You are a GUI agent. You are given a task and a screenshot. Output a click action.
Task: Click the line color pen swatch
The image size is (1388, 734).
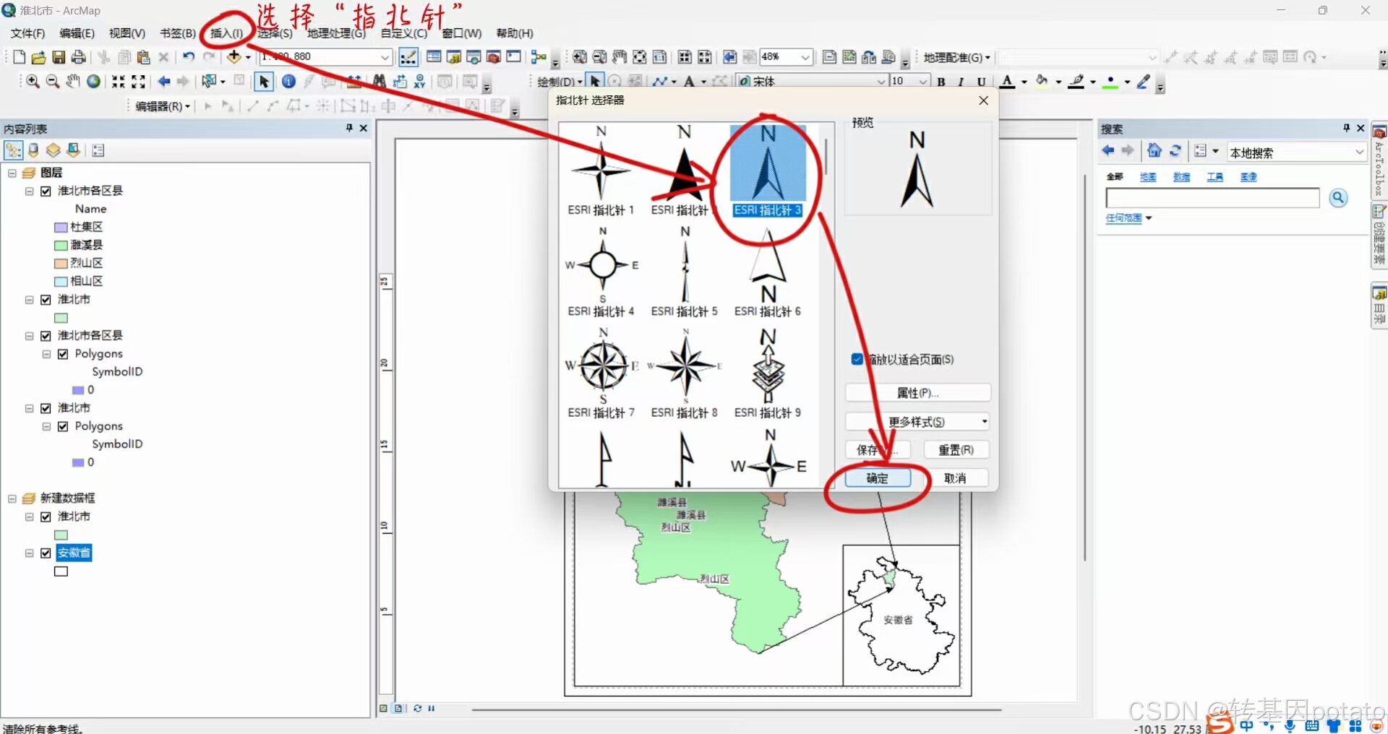click(x=1076, y=81)
